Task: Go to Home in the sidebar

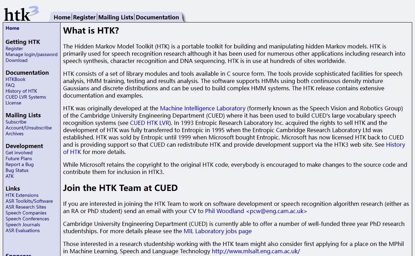Action: (12, 28)
